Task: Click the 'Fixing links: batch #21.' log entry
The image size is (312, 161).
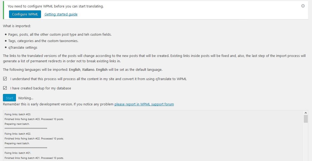Action: pyautogui.click(x=18, y=153)
